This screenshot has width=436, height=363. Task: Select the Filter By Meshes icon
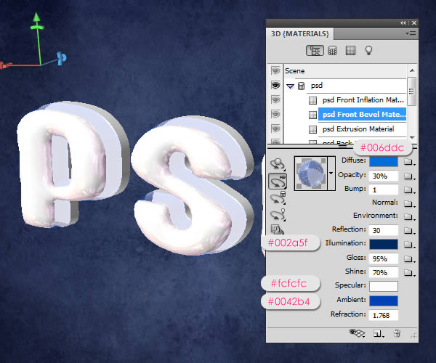333,51
